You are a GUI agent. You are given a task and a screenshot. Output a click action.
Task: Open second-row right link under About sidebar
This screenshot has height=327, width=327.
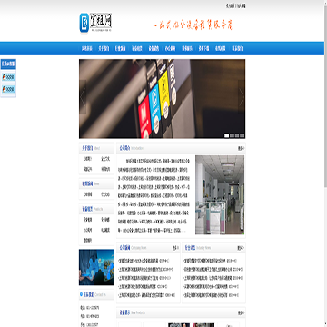pos(105,169)
